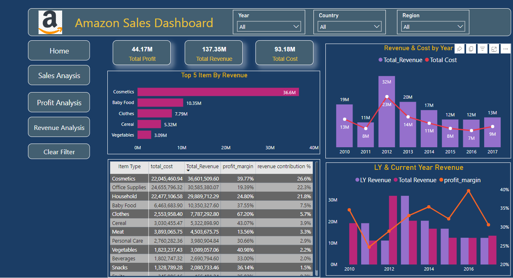Toggle Total Cost legend marker
513x278 pixels.
pyautogui.click(x=427, y=60)
